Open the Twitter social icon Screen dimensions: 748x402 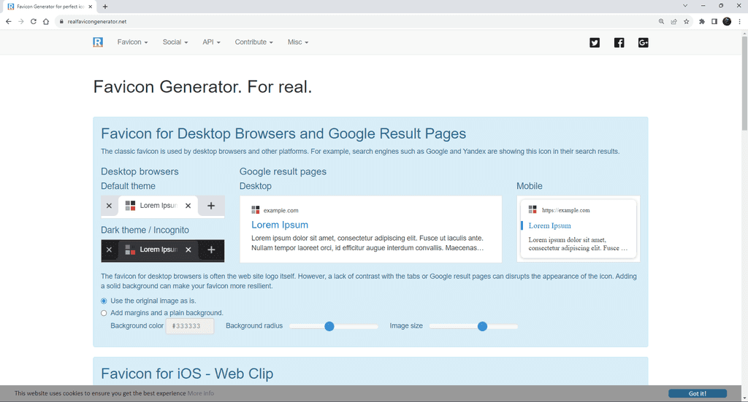(595, 42)
